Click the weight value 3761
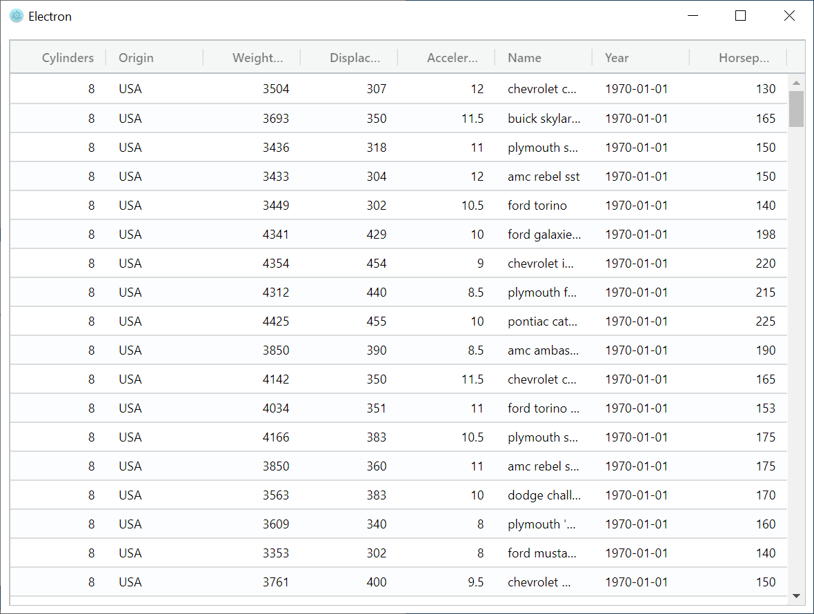The image size is (814, 614). click(x=276, y=582)
